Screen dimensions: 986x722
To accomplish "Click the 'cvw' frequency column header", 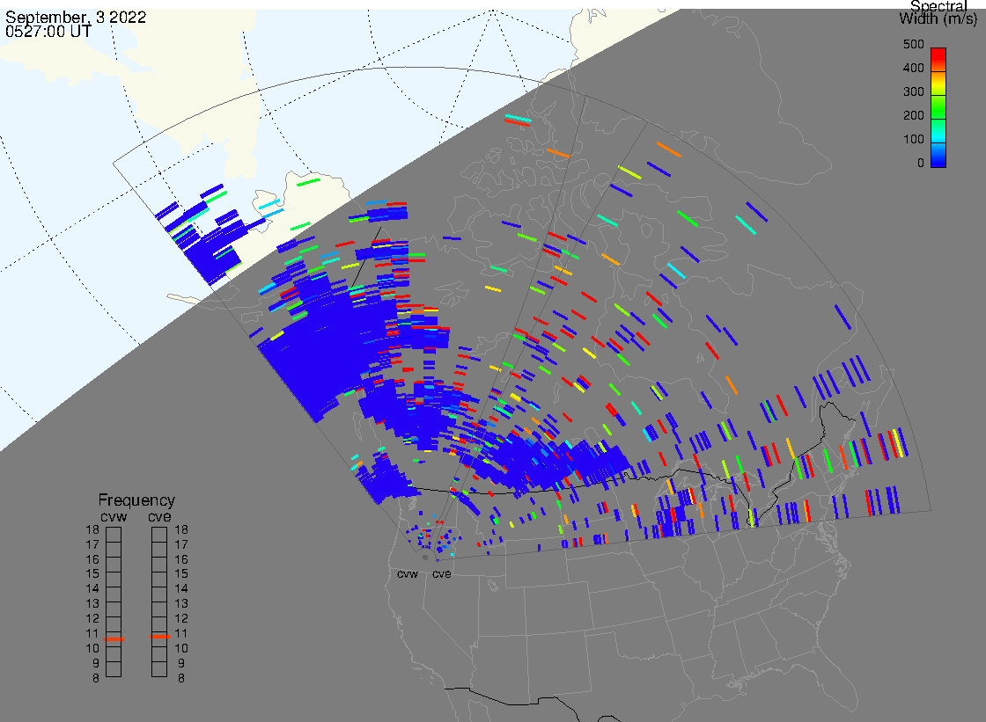I will click(x=114, y=516).
